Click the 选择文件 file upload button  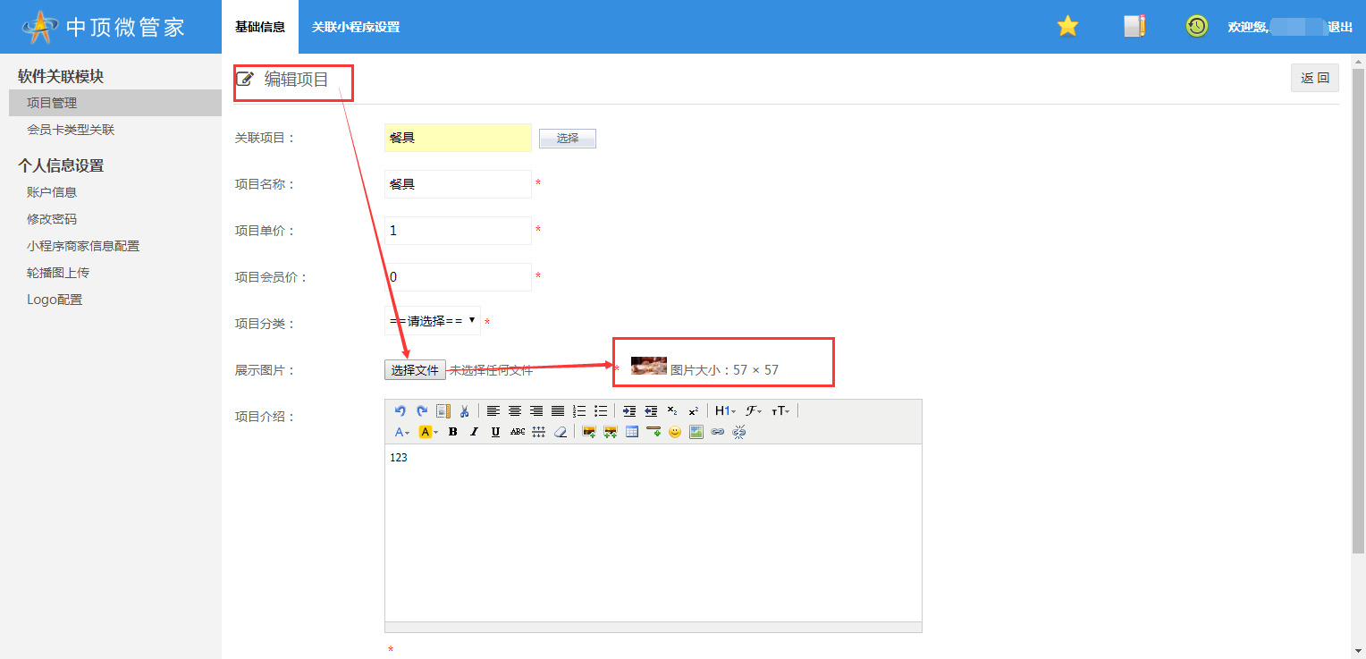pos(415,370)
